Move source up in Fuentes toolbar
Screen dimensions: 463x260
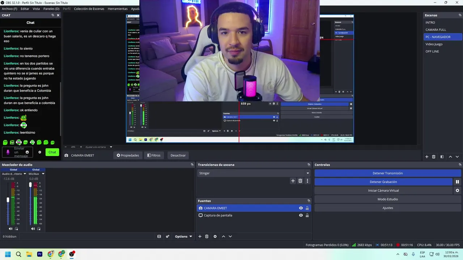coord(223,237)
